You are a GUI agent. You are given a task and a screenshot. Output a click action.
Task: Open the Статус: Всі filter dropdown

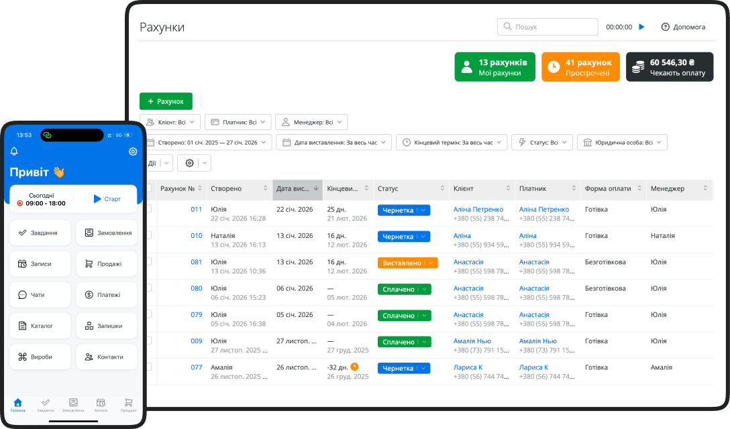click(542, 142)
